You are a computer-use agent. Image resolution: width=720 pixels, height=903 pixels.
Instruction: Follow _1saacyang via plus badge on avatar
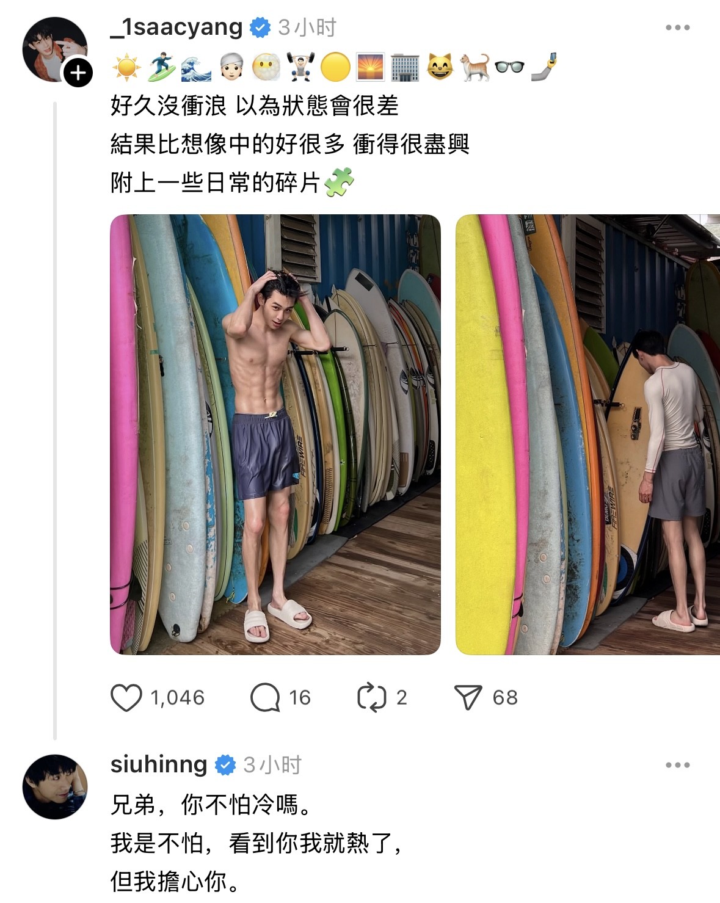point(78,73)
